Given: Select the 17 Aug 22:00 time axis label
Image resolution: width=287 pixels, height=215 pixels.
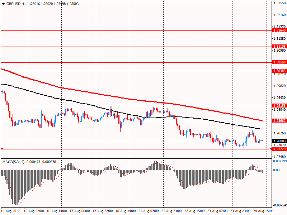Looking at the screenshot, I should (x=103, y=211).
